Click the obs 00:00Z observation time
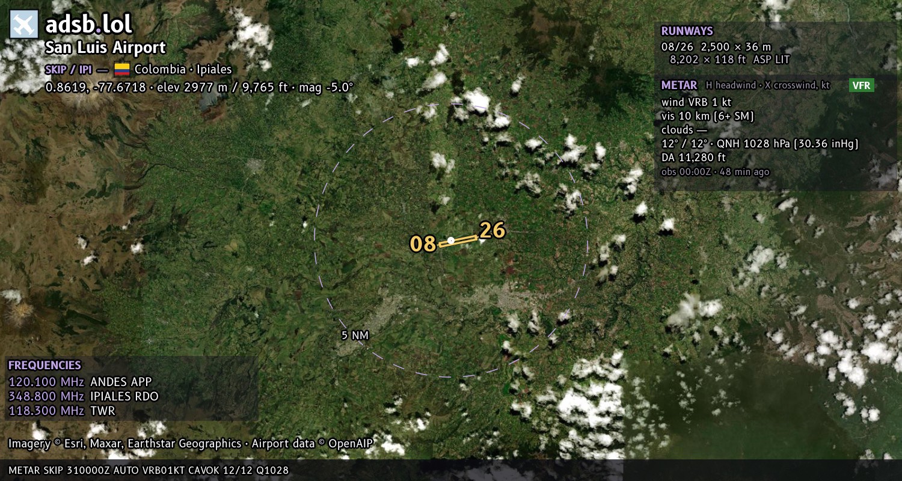This screenshot has height=481, width=902. pos(715,172)
